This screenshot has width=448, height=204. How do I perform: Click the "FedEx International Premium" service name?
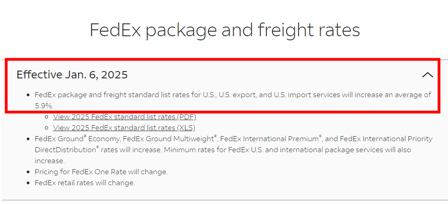click(270, 139)
